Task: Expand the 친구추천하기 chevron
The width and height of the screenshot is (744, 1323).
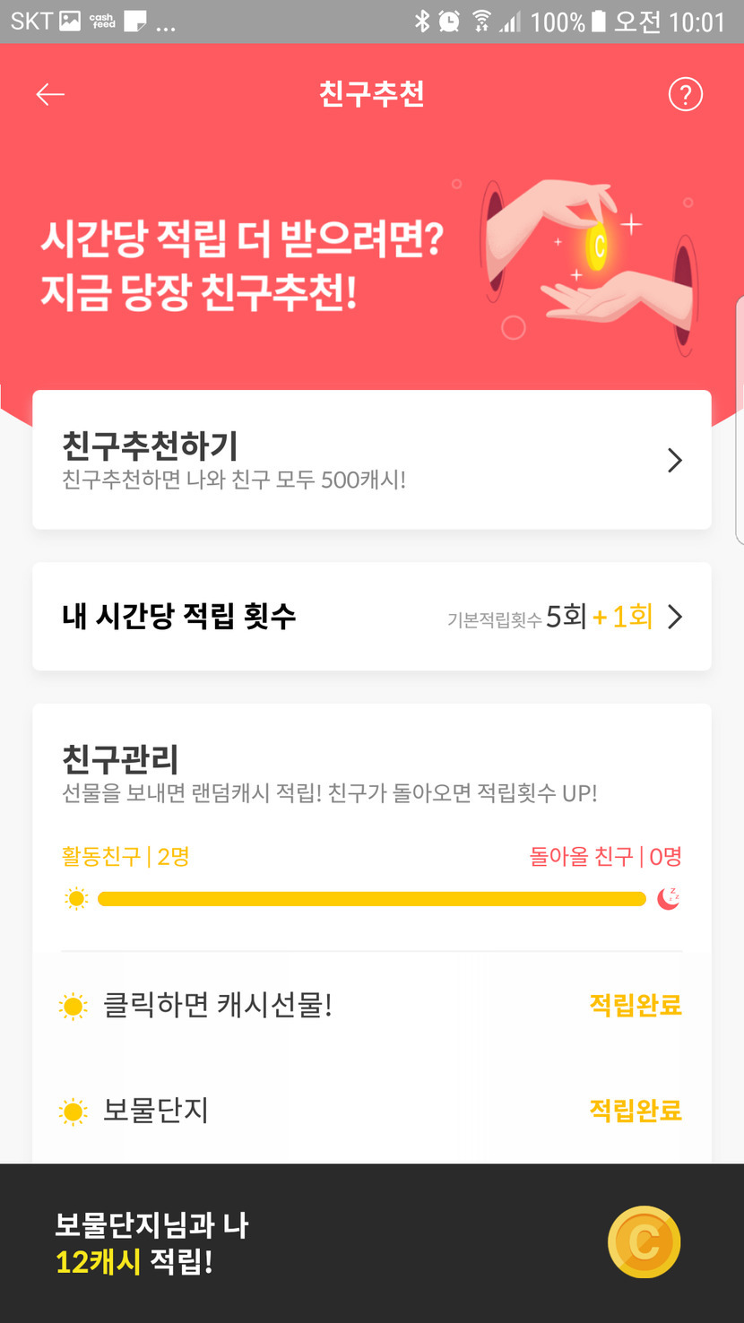Action: pos(675,460)
